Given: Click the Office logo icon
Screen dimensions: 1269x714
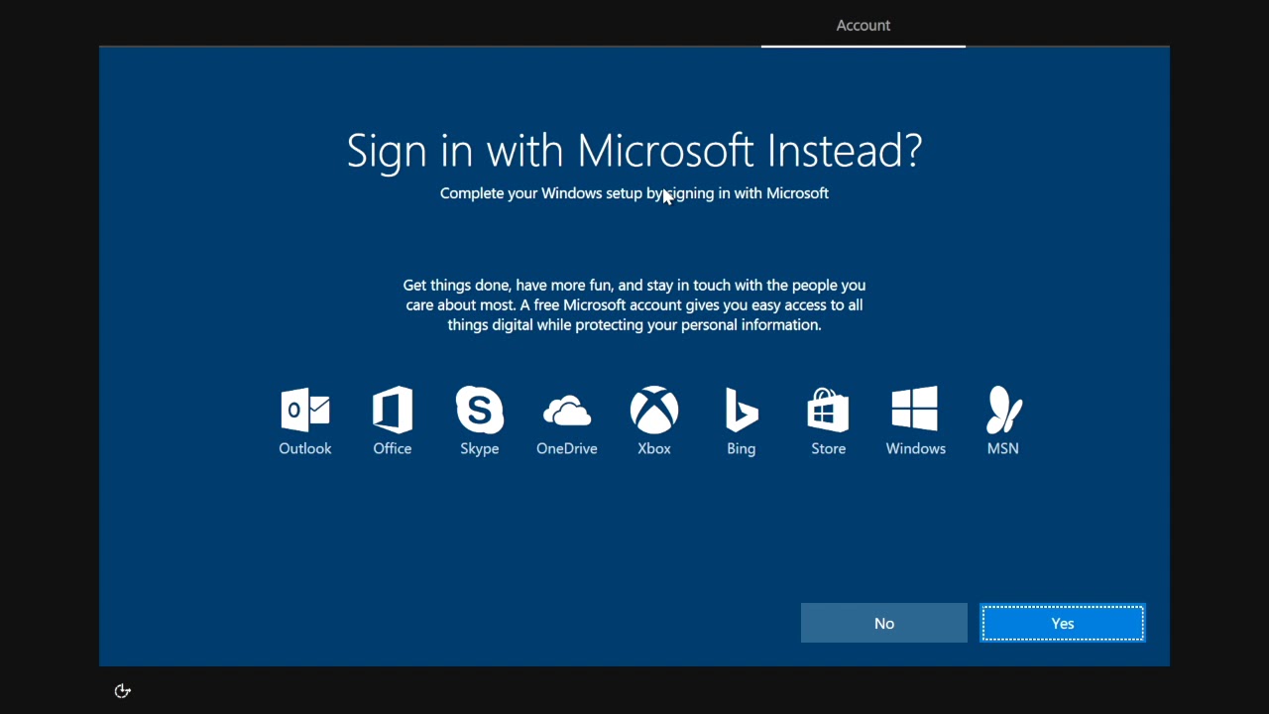Looking at the screenshot, I should [x=393, y=410].
